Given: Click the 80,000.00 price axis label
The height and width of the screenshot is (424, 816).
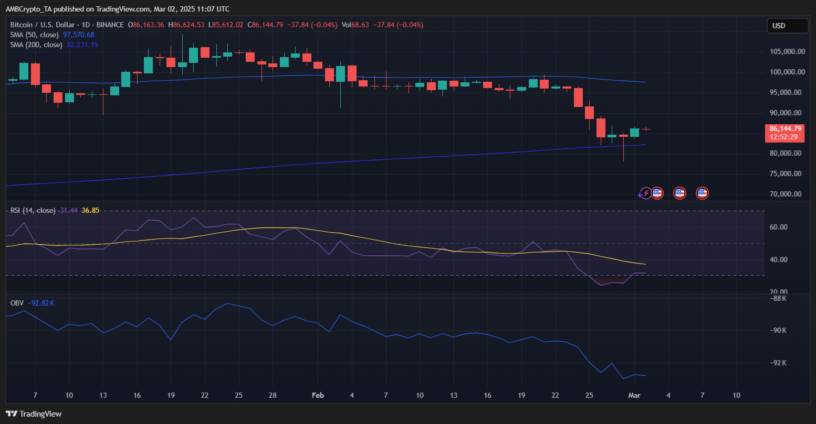Looking at the screenshot, I should [x=787, y=154].
